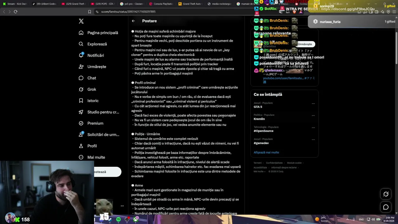This screenshot has width=398, height=224.
Task: Bookmark this page from the address bar
Action: tap(90, 12)
